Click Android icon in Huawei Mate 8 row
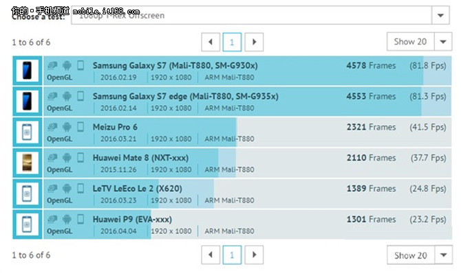Screen dimensions: 461x273 [x=67, y=158]
